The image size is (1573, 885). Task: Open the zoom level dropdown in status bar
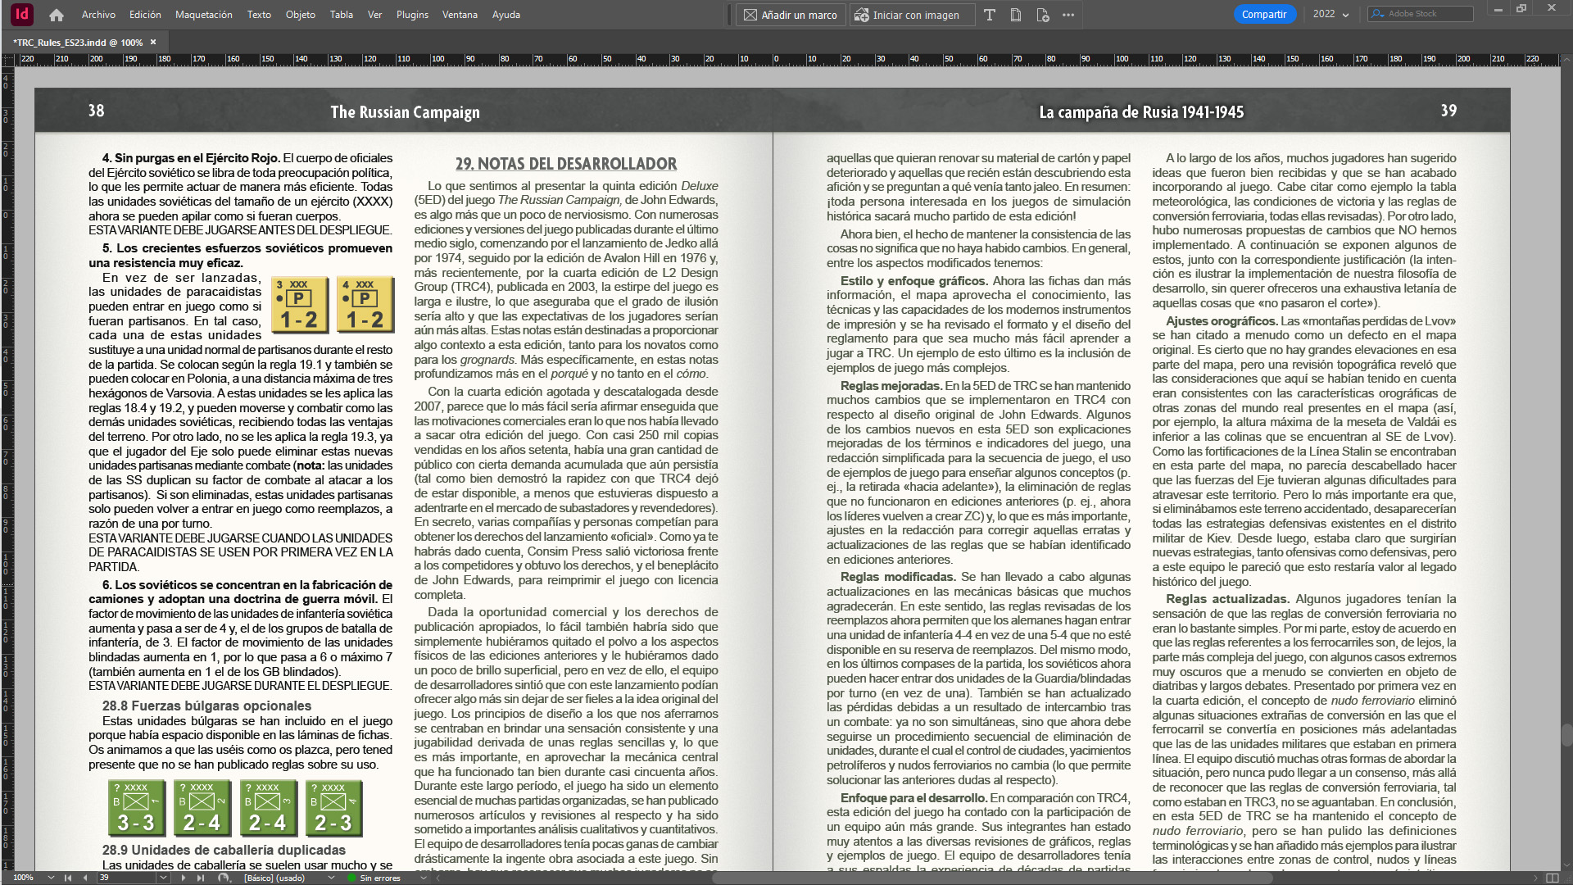click(51, 878)
